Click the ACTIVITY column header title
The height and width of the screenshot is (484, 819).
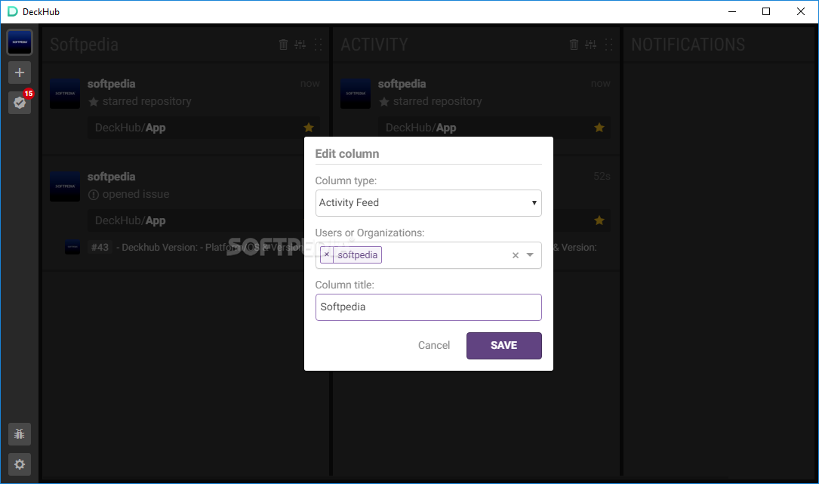click(x=374, y=45)
